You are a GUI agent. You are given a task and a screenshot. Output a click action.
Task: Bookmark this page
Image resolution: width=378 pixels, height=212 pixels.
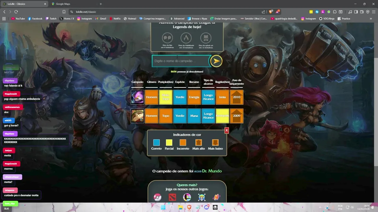coord(64,12)
